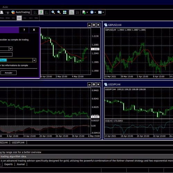Toggle the AutoTrading button
This screenshot has width=173, height=173.
tap(21, 12)
